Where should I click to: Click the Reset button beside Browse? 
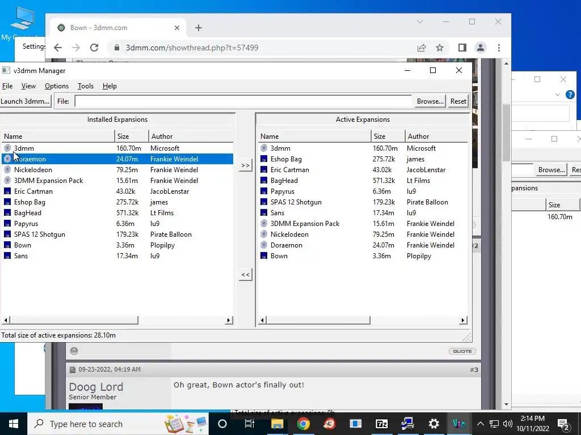[x=458, y=101]
